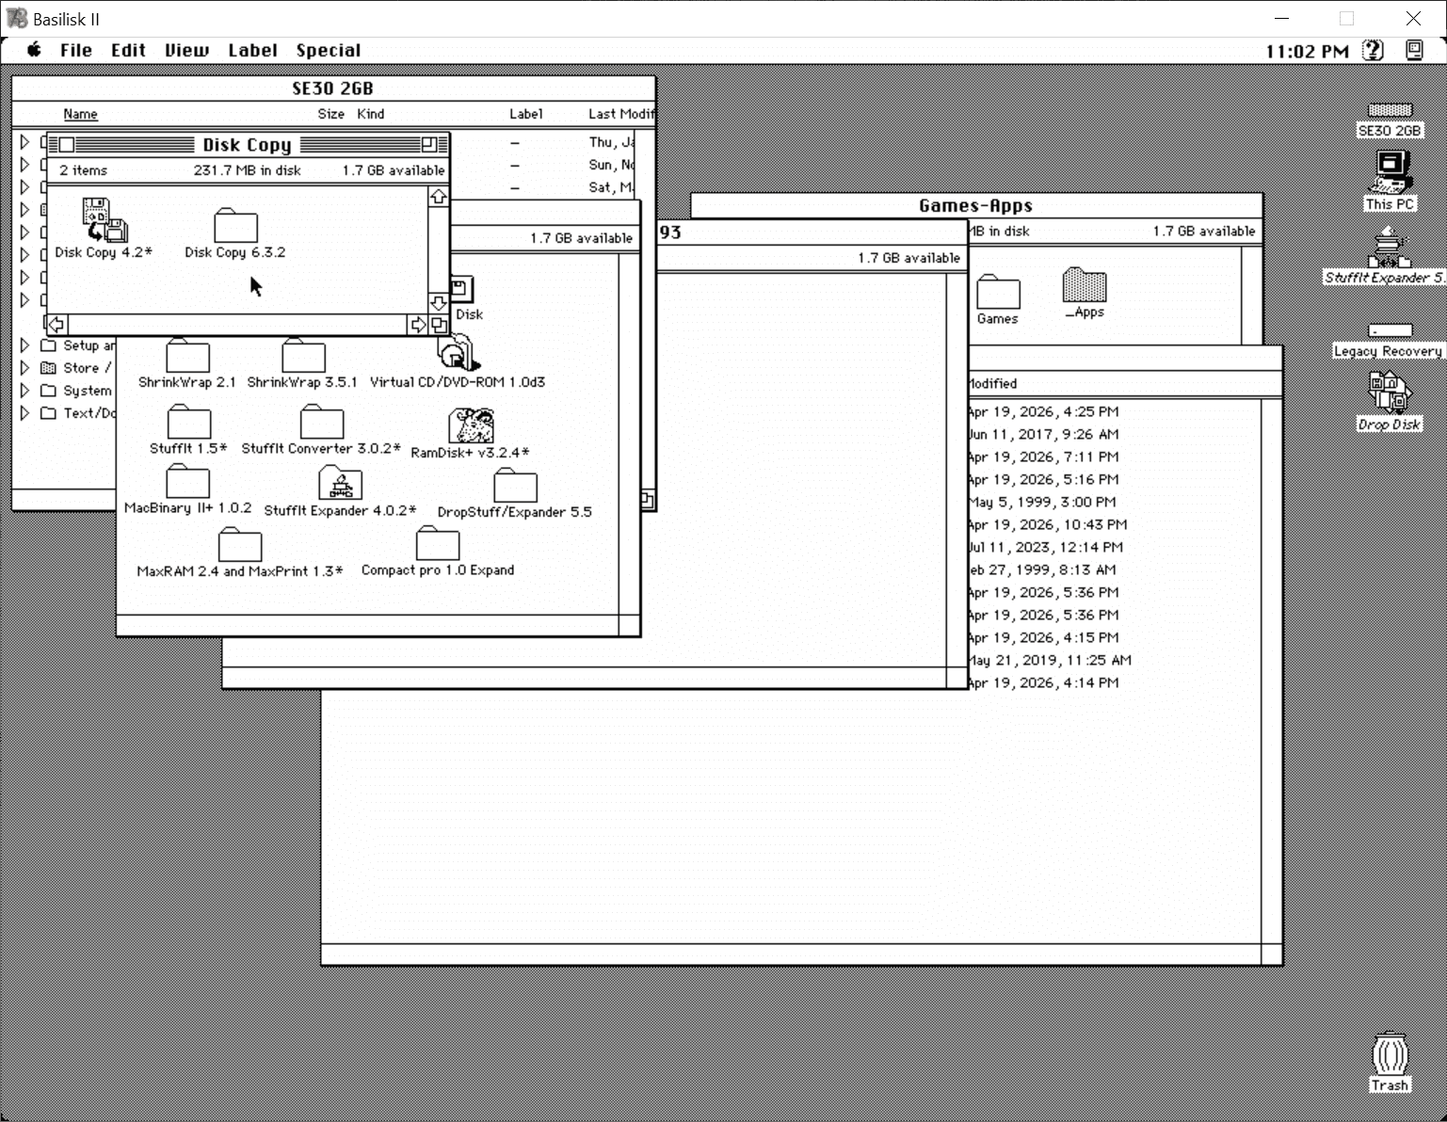Sort the SE30 2GB list by clicking Name
This screenshot has width=1447, height=1122.
pos(79,113)
